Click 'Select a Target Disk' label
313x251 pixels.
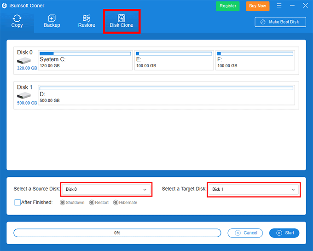pyautogui.click(x=184, y=189)
